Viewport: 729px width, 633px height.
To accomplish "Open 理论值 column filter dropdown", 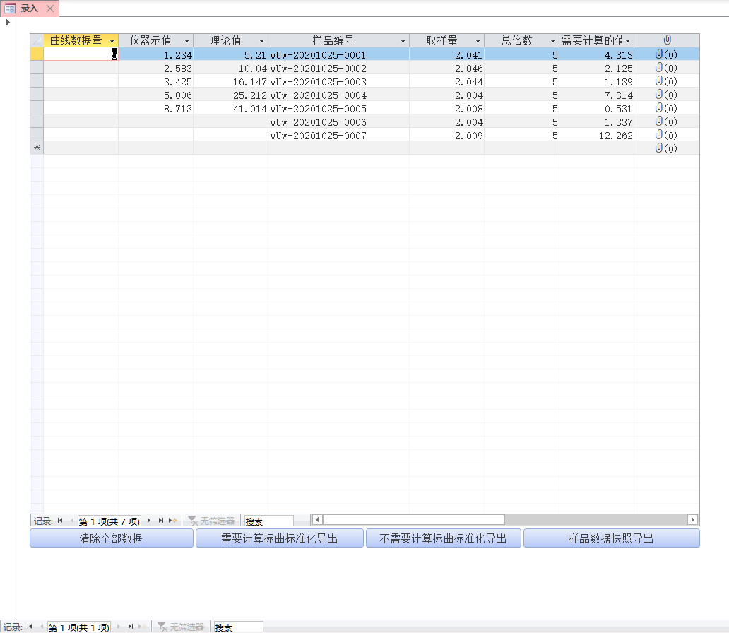I will coord(262,41).
